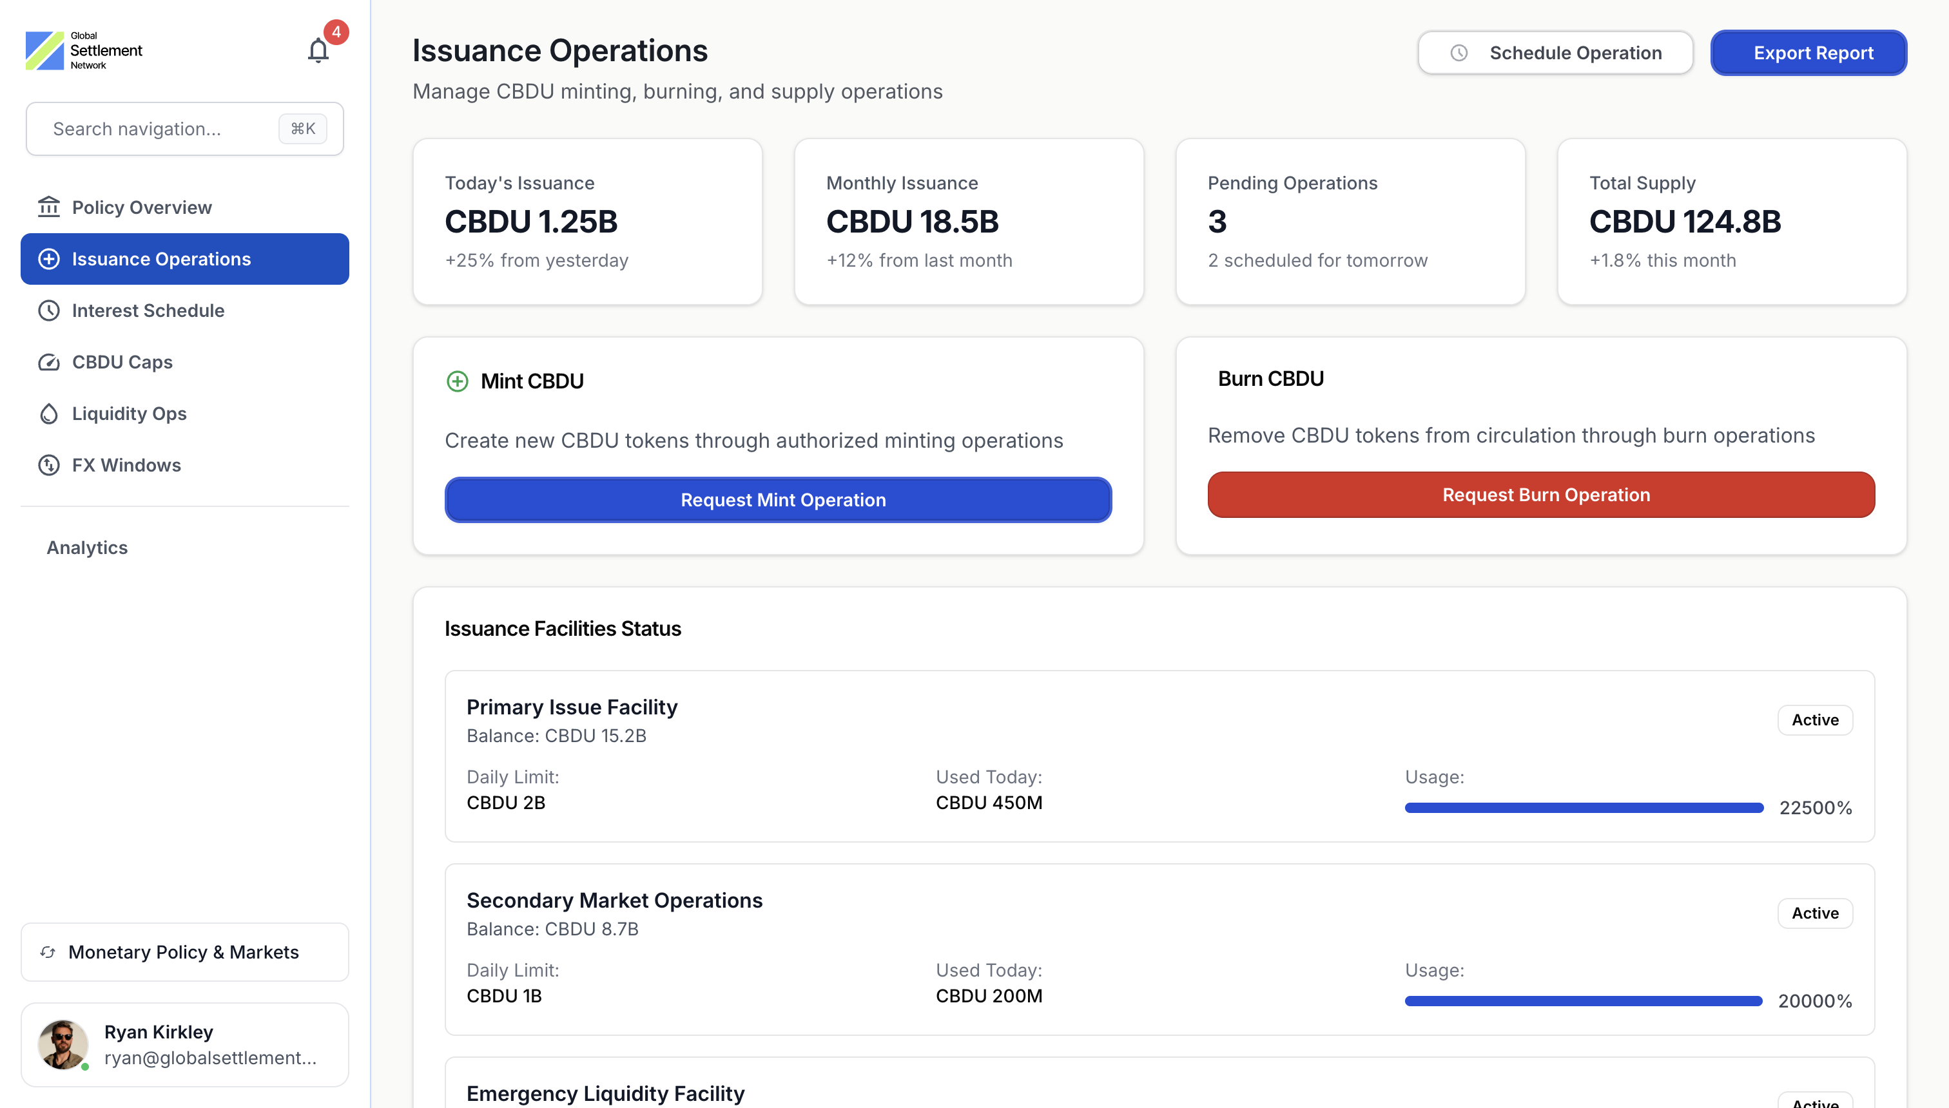Viewport: 1949px width, 1108px height.
Task: Click the Request Mint Operation button
Action: pyautogui.click(x=777, y=500)
